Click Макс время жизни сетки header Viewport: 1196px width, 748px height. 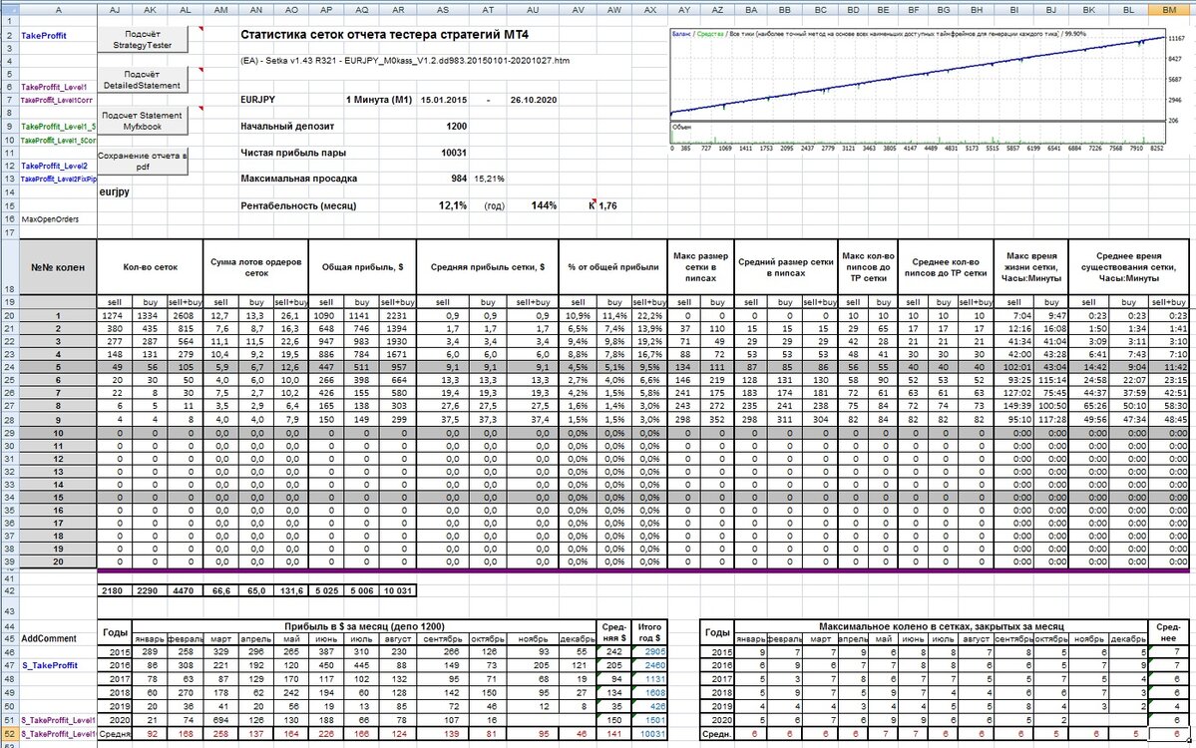click(x=1031, y=267)
